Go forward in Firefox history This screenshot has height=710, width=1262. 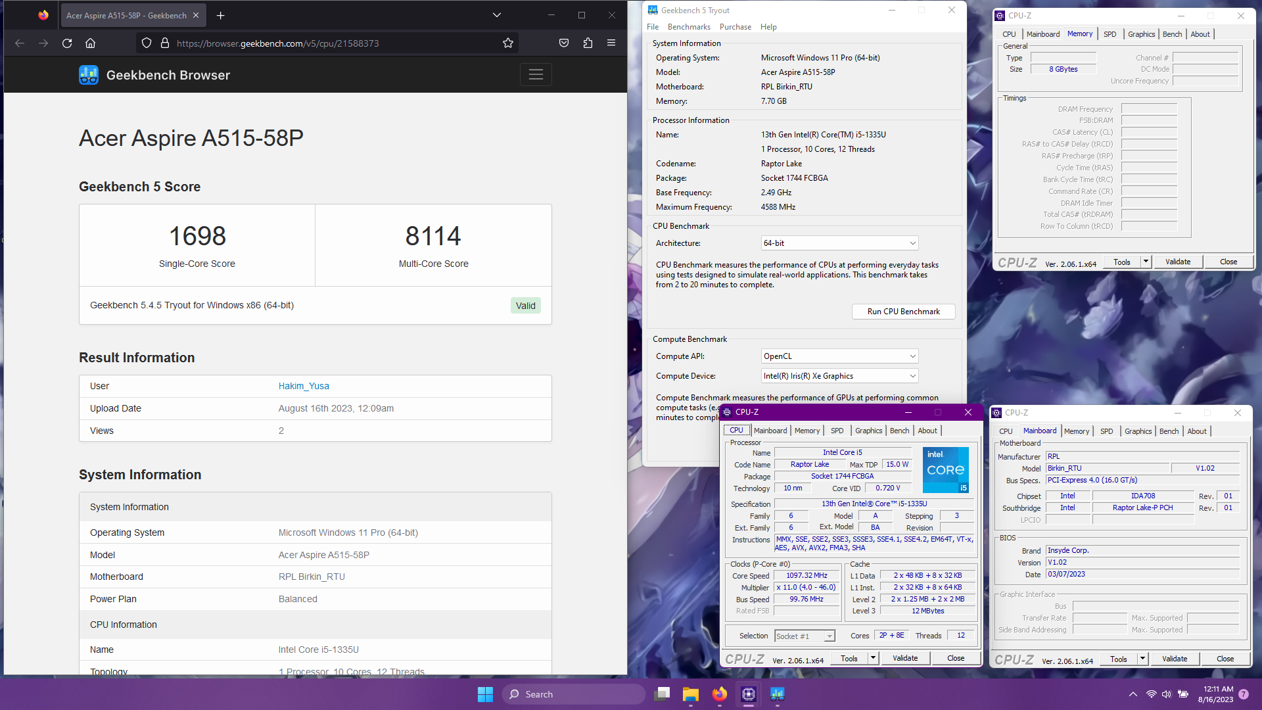click(x=43, y=43)
